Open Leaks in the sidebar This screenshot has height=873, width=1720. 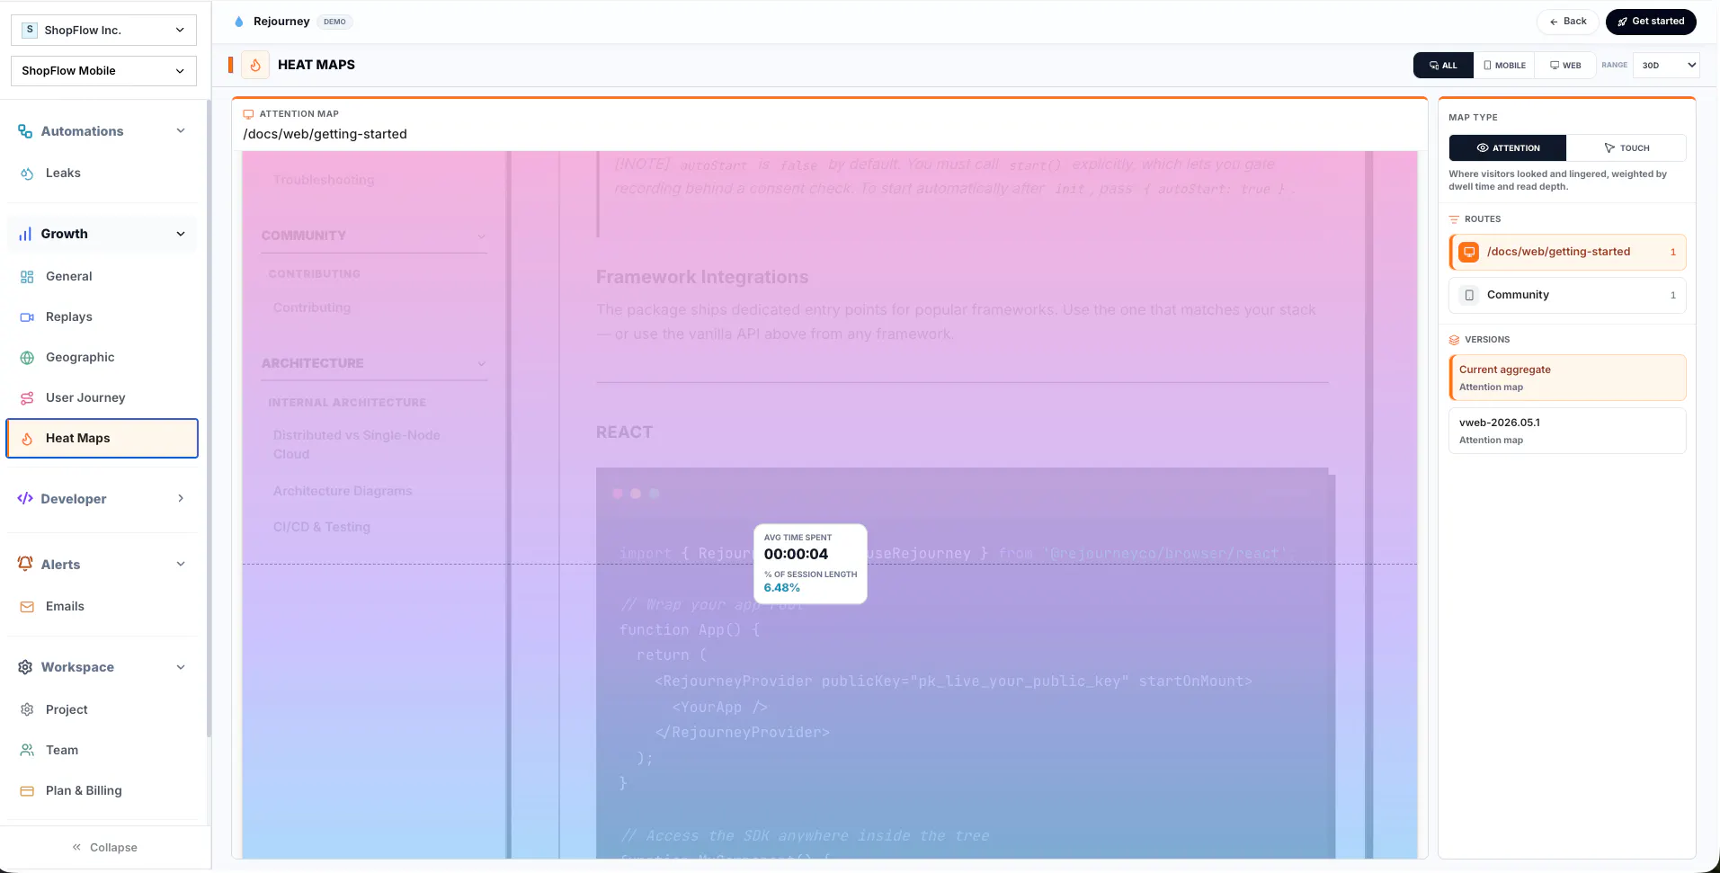pyautogui.click(x=102, y=174)
